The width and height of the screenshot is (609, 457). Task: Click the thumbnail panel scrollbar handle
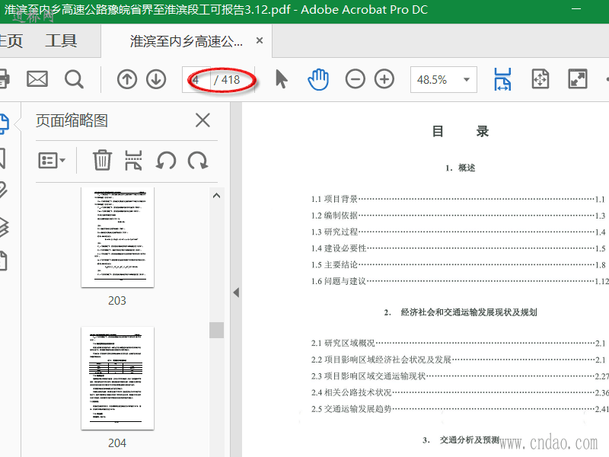click(x=216, y=330)
